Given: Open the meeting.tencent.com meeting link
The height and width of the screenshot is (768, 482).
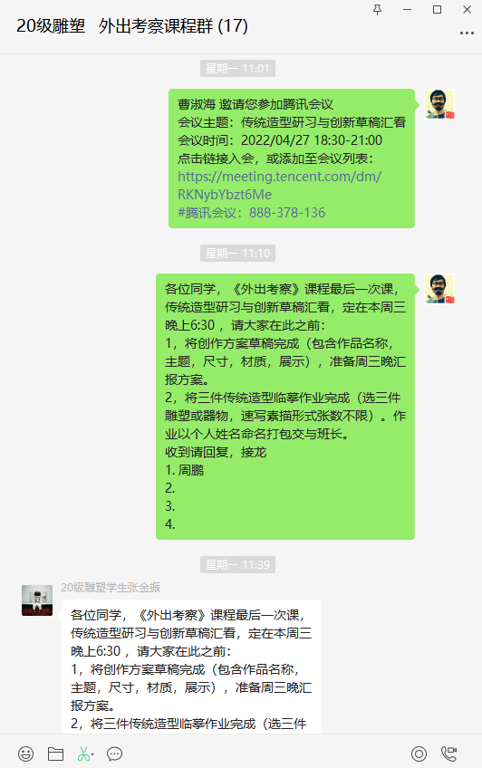Looking at the screenshot, I should pos(279,185).
